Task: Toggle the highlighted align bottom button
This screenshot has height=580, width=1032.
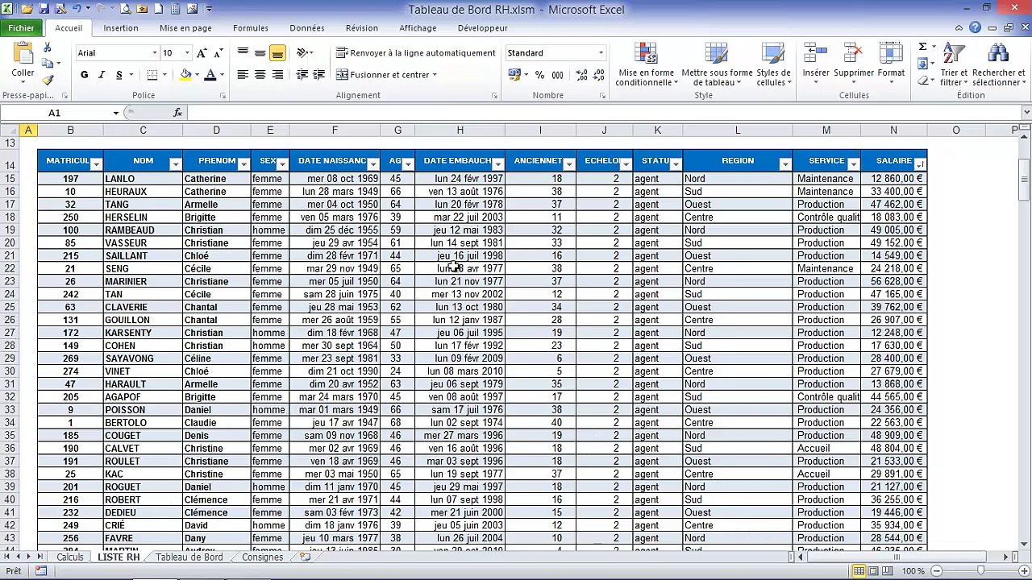Action: point(277,53)
